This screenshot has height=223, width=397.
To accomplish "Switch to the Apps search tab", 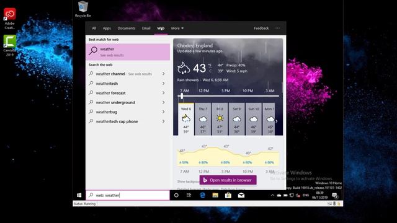I will pos(107,28).
